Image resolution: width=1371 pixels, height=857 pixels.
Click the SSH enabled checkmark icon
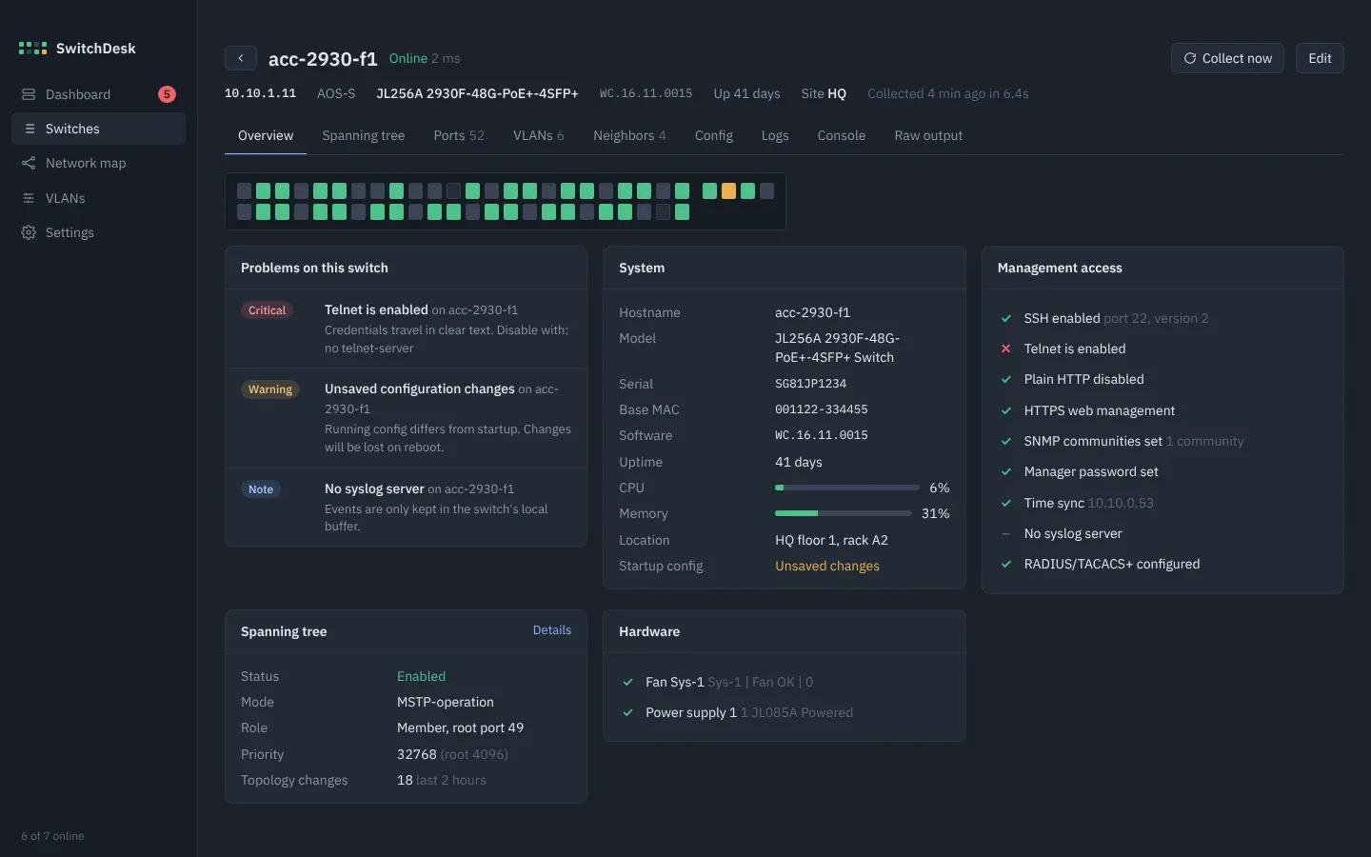point(1005,318)
